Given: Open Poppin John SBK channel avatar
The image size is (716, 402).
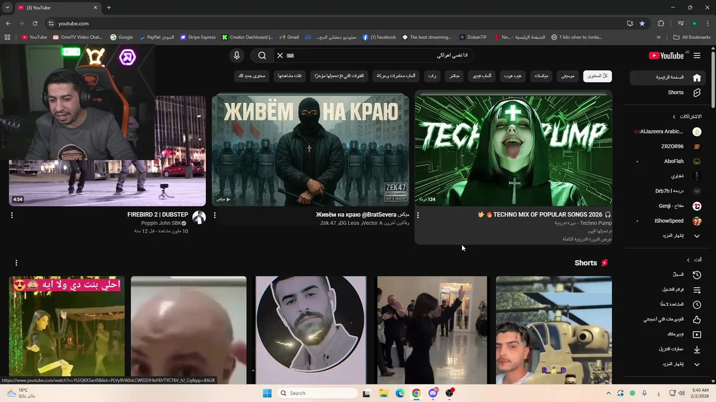Looking at the screenshot, I should click(199, 217).
